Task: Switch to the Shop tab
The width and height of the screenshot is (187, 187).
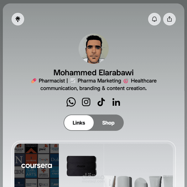Action: (x=108, y=123)
